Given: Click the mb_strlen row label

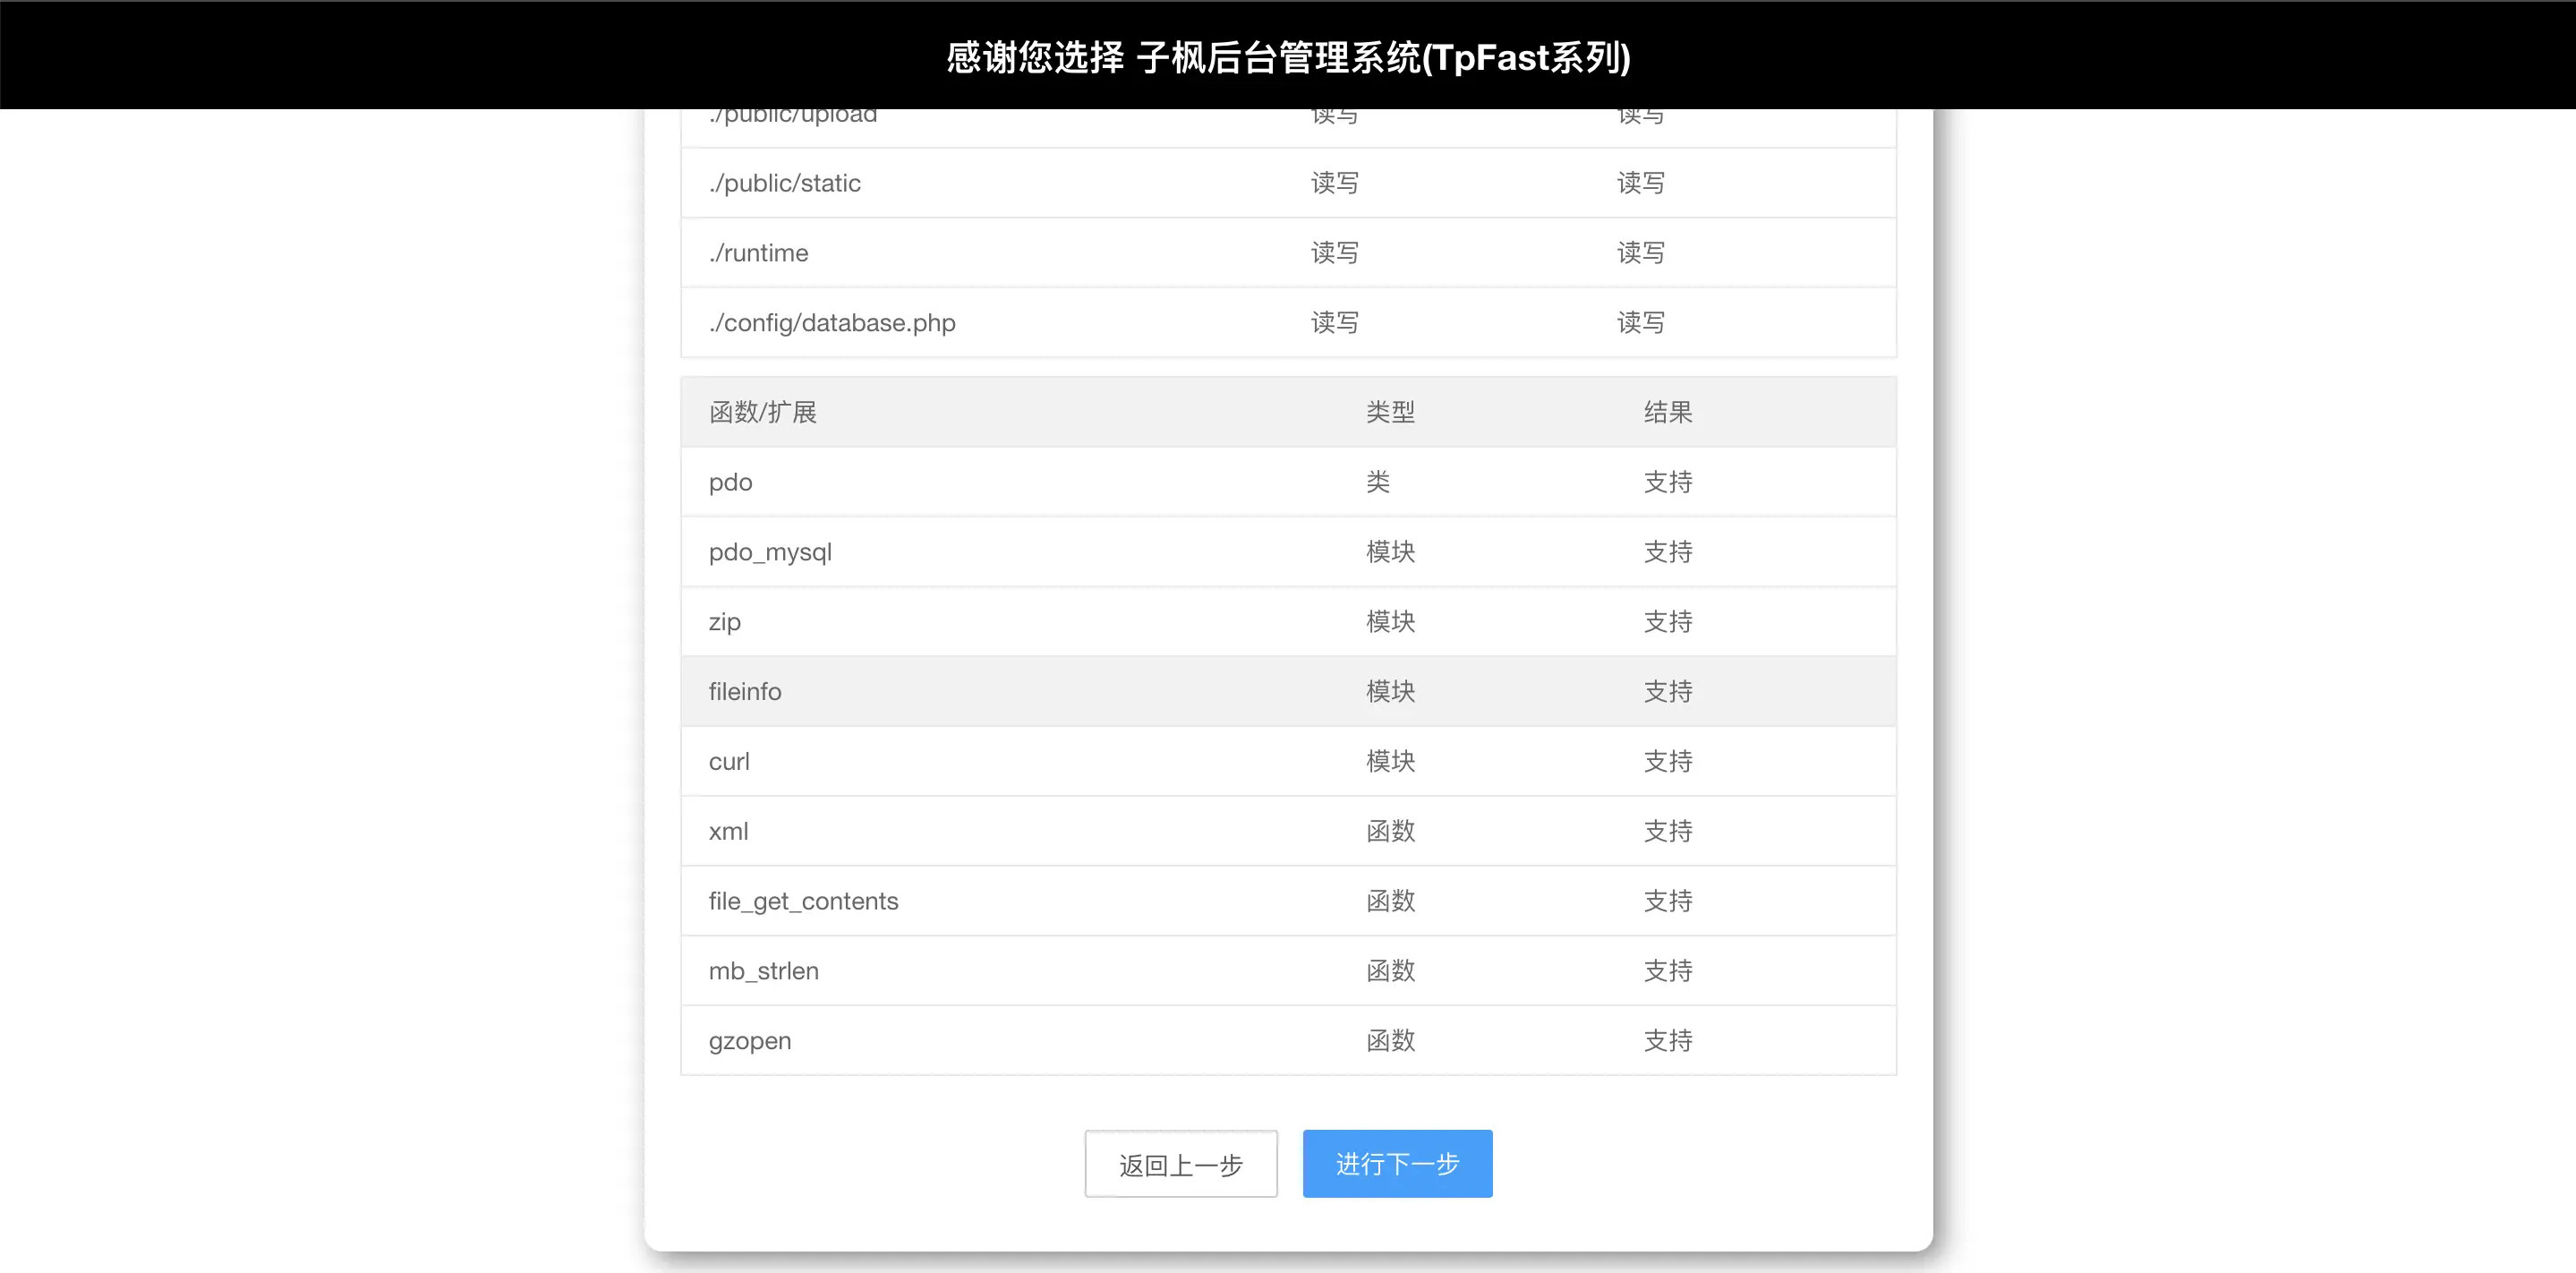Looking at the screenshot, I should (763, 971).
